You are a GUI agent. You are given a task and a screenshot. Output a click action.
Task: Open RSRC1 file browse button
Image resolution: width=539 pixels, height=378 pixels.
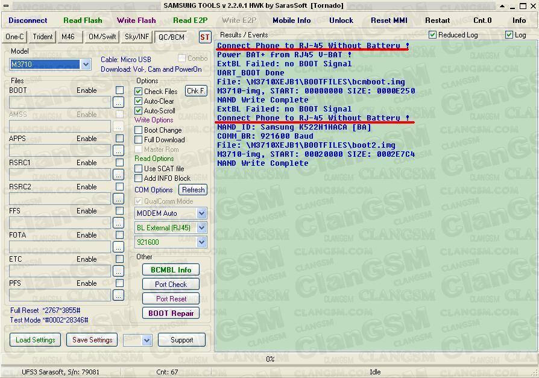click(118, 174)
